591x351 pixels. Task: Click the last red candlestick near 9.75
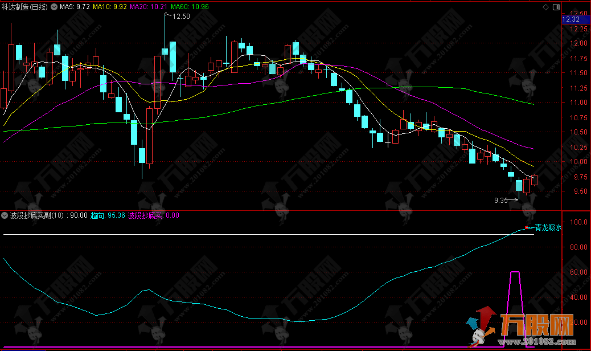534,180
